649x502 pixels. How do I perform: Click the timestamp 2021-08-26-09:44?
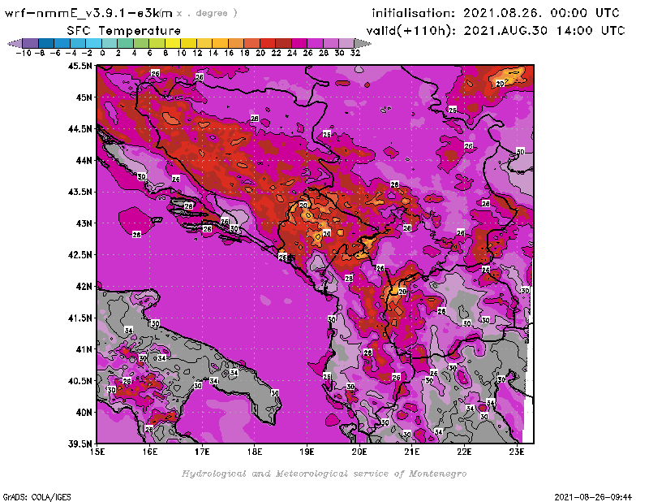pos(593,497)
